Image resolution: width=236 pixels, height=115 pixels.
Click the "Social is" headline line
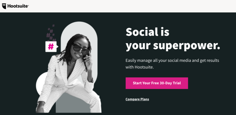click(147, 32)
